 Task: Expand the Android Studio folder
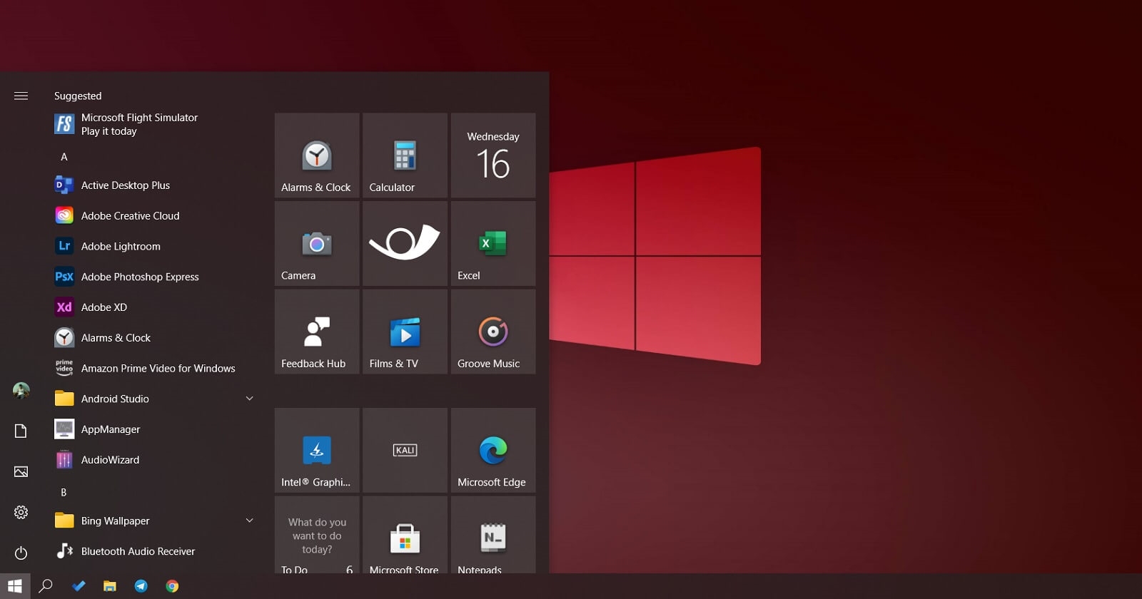(x=249, y=399)
